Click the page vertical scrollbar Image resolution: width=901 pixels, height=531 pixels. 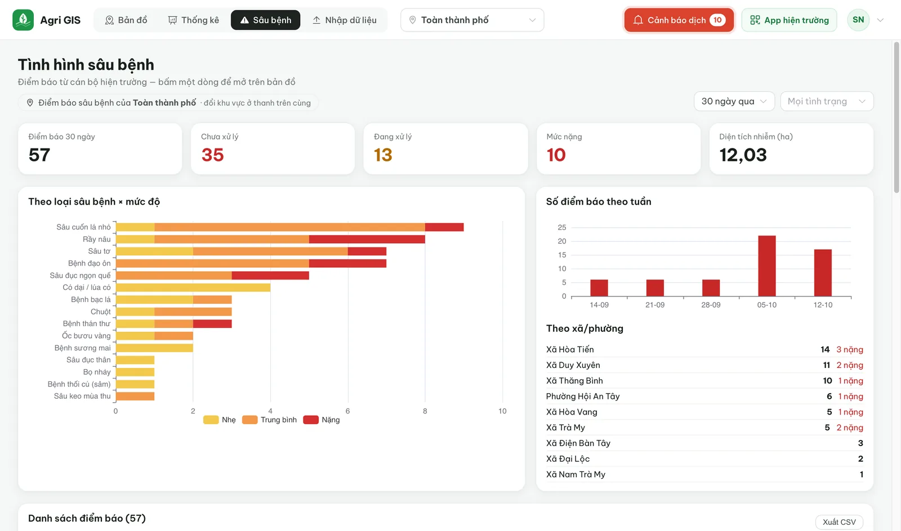point(896,118)
